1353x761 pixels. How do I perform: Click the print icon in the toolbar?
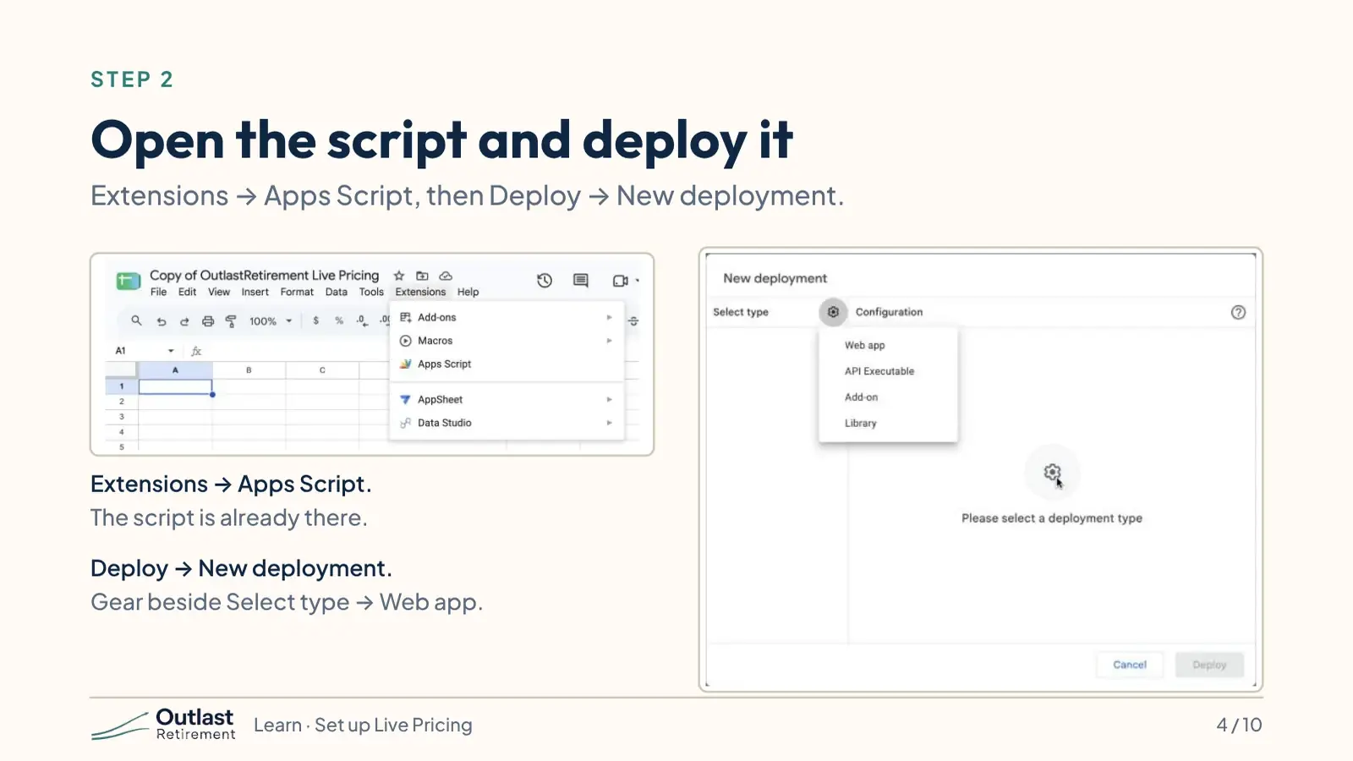[208, 321]
